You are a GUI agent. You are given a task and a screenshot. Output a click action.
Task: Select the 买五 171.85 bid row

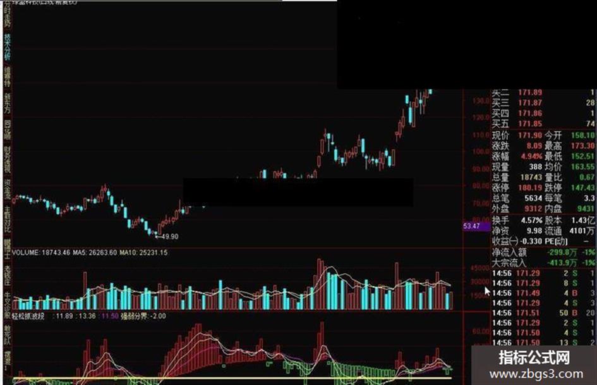tap(543, 123)
